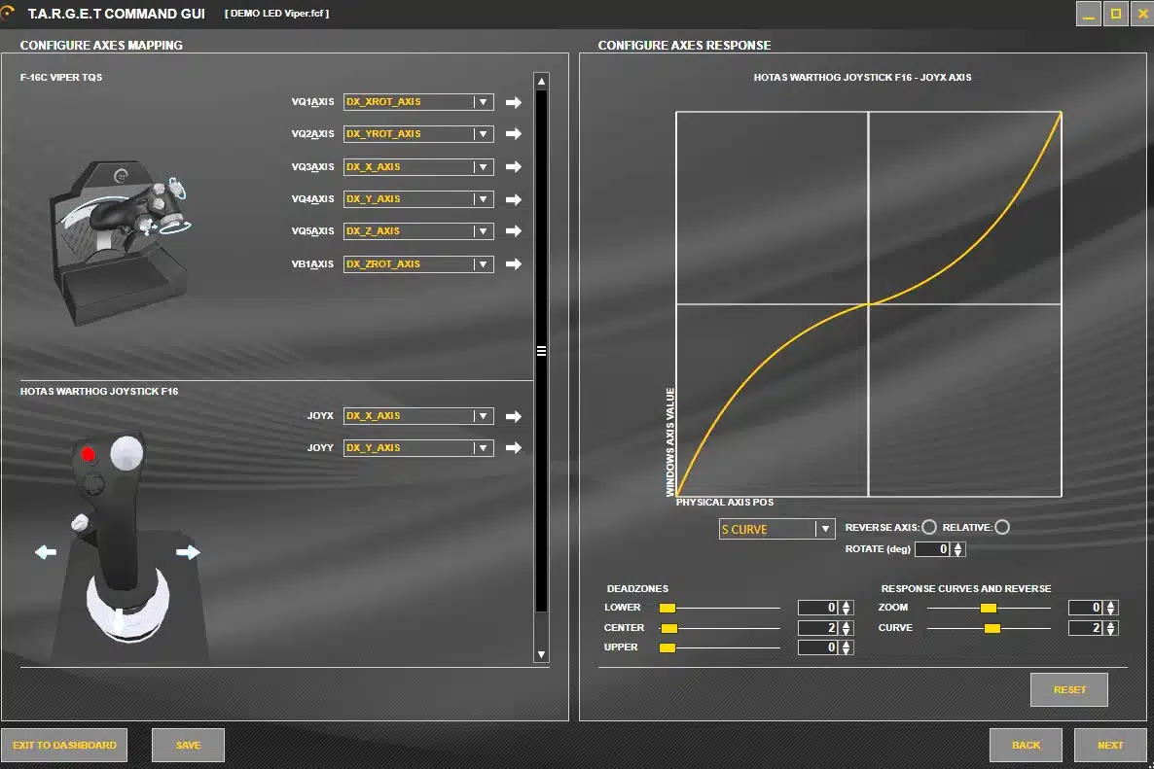Click the axes mapping scrollbar up arrow
This screenshot has height=769, width=1154.
[x=542, y=81]
